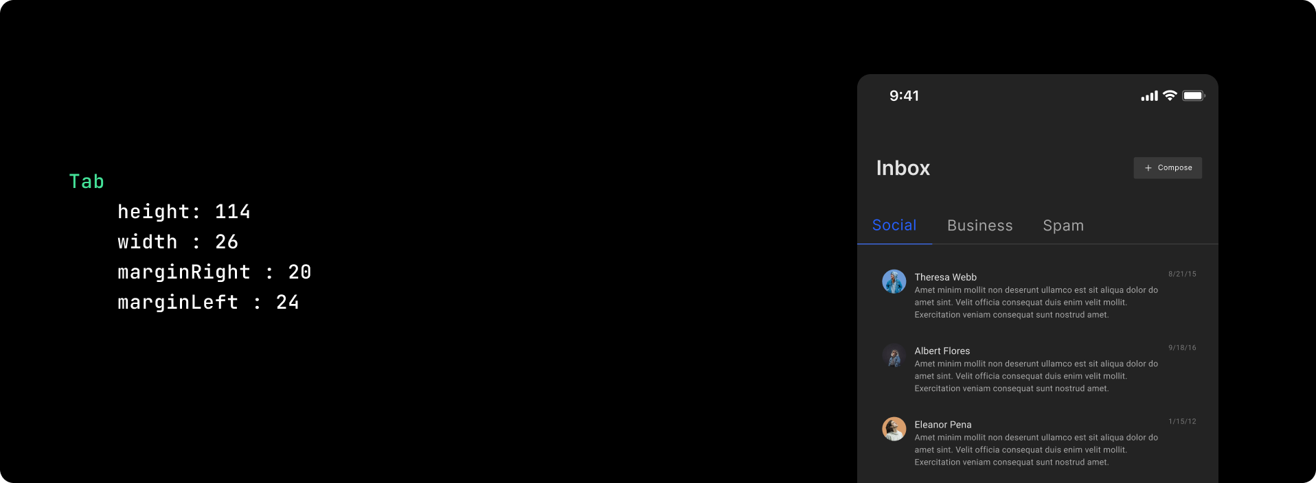Viewport: 1316px width, 483px height.
Task: Click Theresa Webb's avatar
Action: click(x=894, y=281)
